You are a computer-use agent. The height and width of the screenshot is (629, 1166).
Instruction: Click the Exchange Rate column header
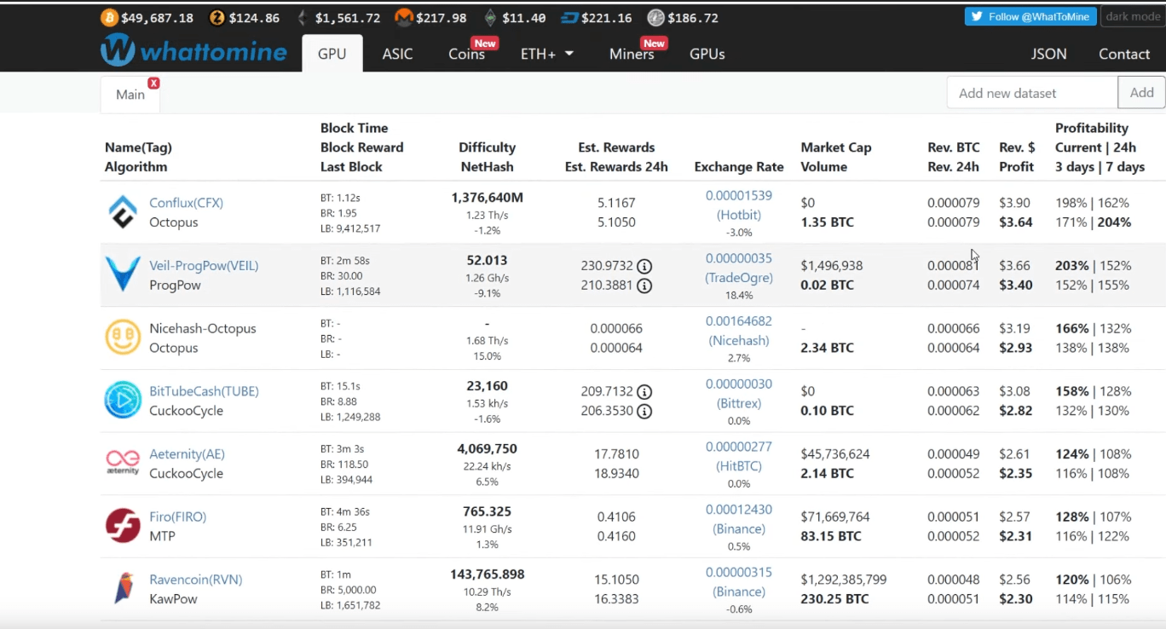(739, 167)
